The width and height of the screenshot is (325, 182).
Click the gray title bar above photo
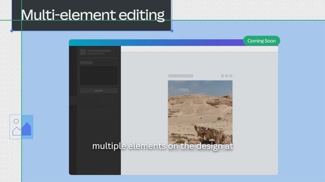pyautogui.click(x=181, y=76)
